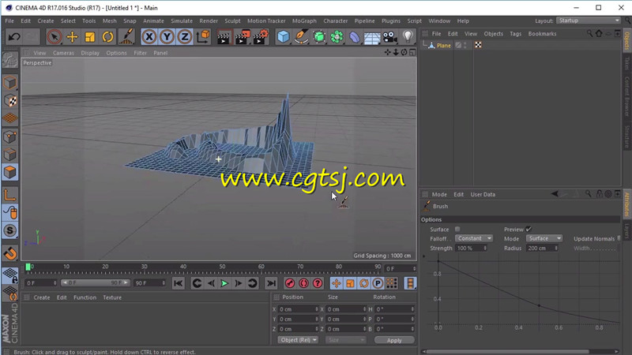Click the Position Y input field
This screenshot has height=355, width=632.
tap(299, 319)
